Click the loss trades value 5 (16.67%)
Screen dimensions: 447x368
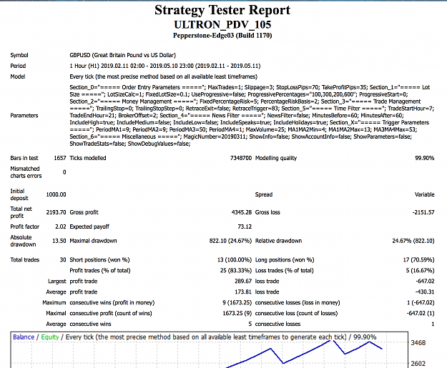point(421,271)
